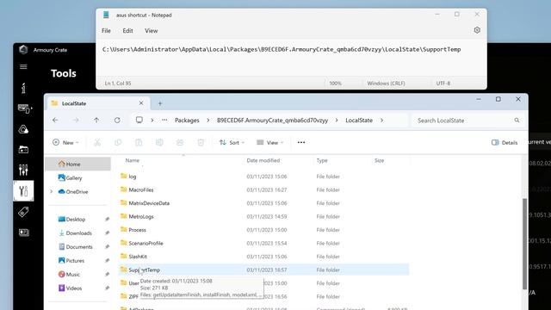Open Scenario Profiles sliders icon
551x310 pixels.
click(x=23, y=170)
